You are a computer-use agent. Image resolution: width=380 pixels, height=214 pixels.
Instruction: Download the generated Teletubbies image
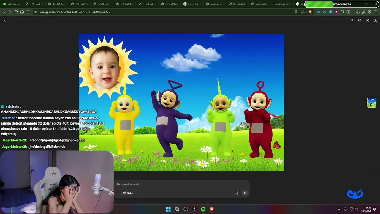(375, 21)
